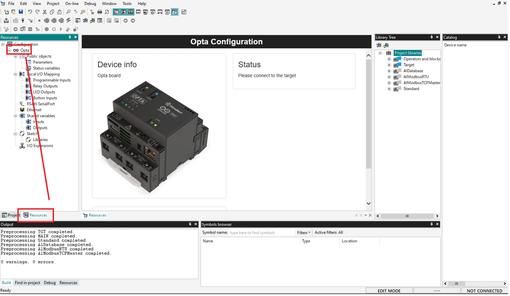The height and width of the screenshot is (296, 510).
Task: Click the Print preview icon
Action: click(107, 12)
